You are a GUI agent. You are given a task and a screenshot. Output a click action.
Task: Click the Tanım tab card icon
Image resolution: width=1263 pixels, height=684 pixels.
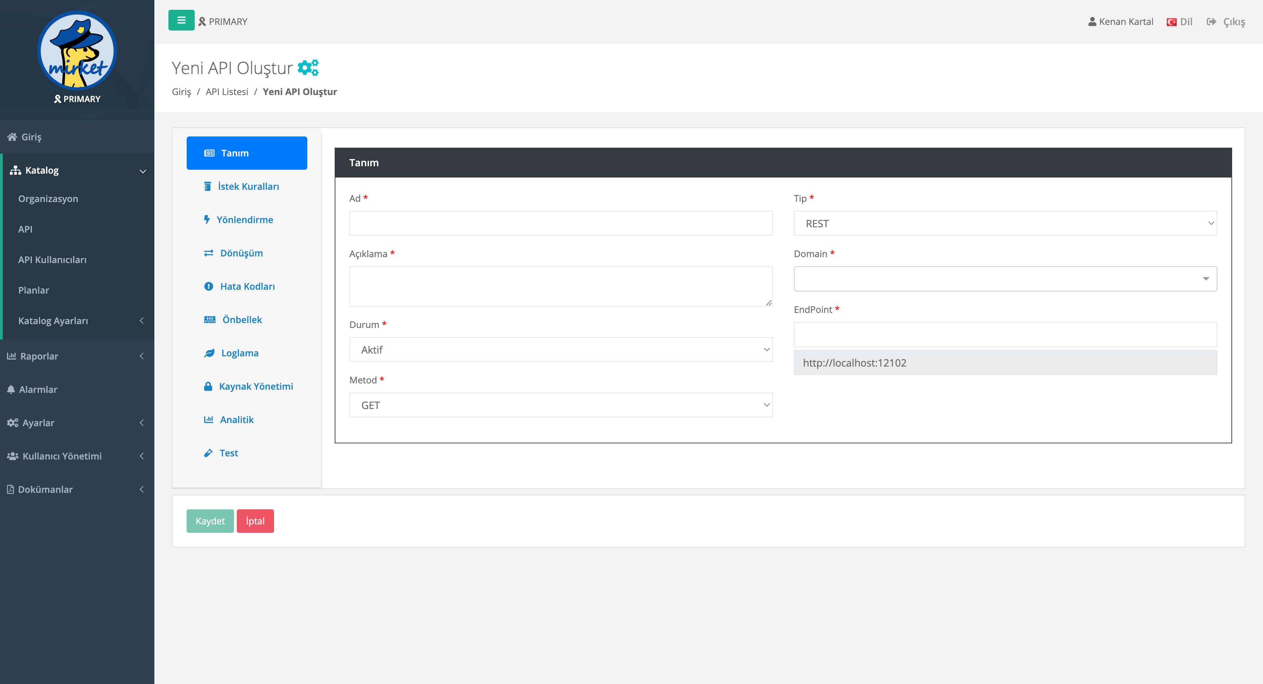pyautogui.click(x=209, y=153)
